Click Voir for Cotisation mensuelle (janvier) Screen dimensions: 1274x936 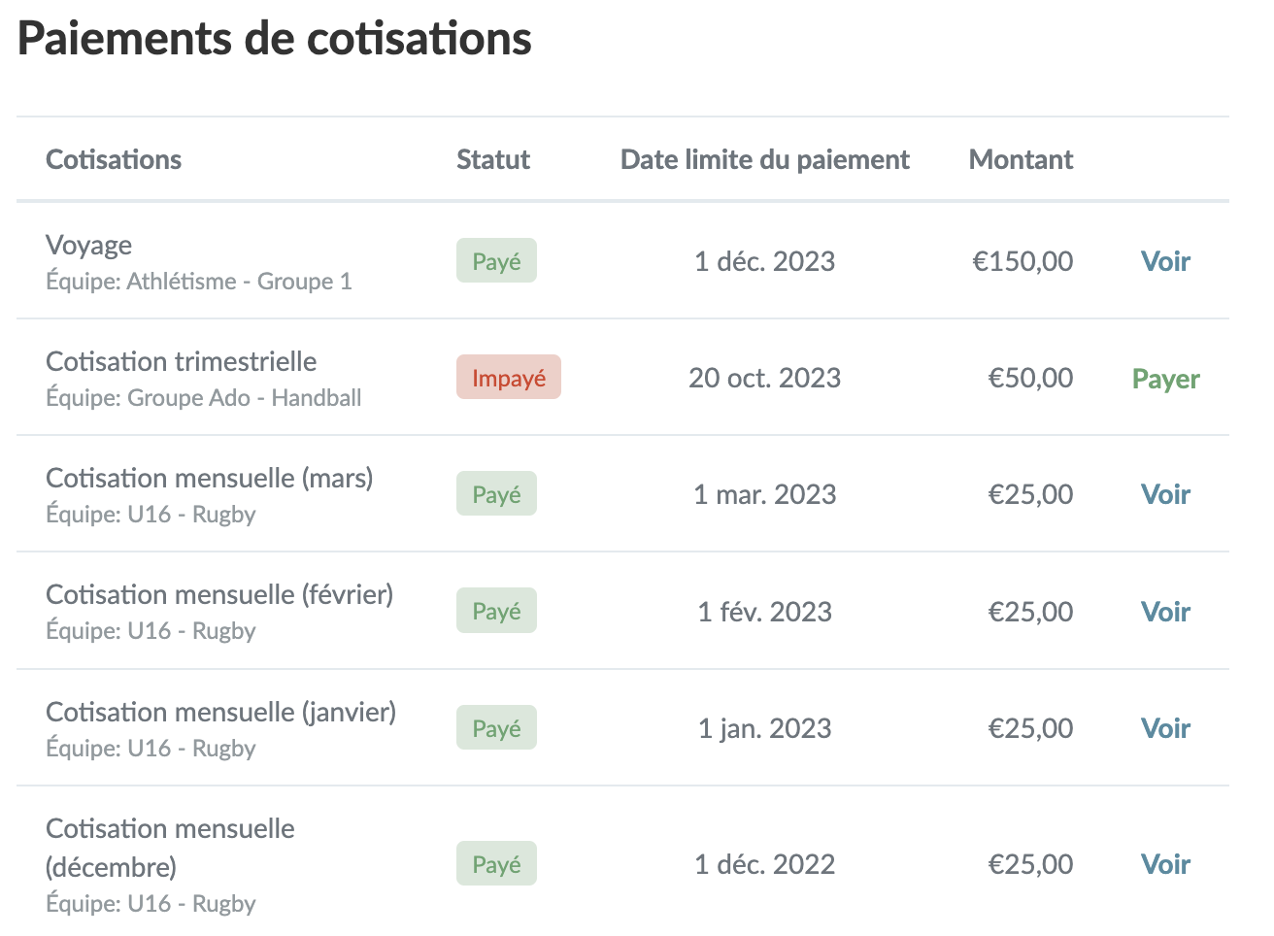1165,728
